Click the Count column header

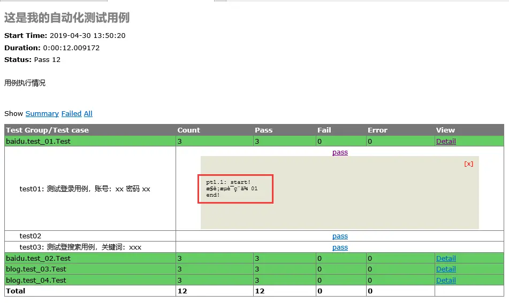[188, 130]
